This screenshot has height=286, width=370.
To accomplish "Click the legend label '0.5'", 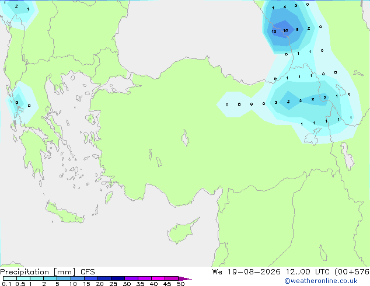I will pos(20,284).
